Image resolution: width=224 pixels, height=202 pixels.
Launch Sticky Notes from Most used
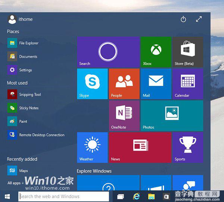(23, 108)
